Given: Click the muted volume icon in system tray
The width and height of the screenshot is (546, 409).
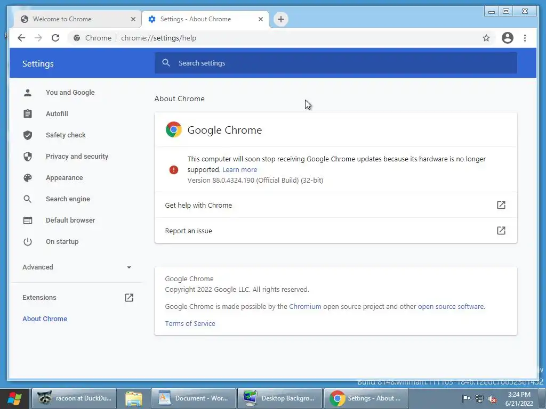Looking at the screenshot, I should click(x=492, y=399).
